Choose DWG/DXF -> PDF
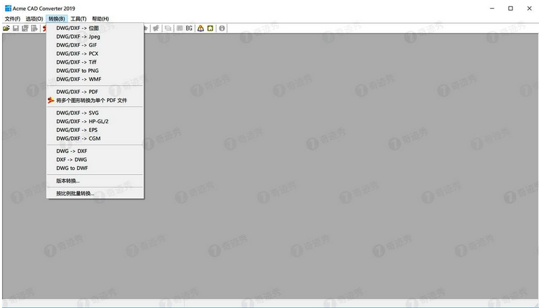Viewport: 539px width, 308px height. 95,92
